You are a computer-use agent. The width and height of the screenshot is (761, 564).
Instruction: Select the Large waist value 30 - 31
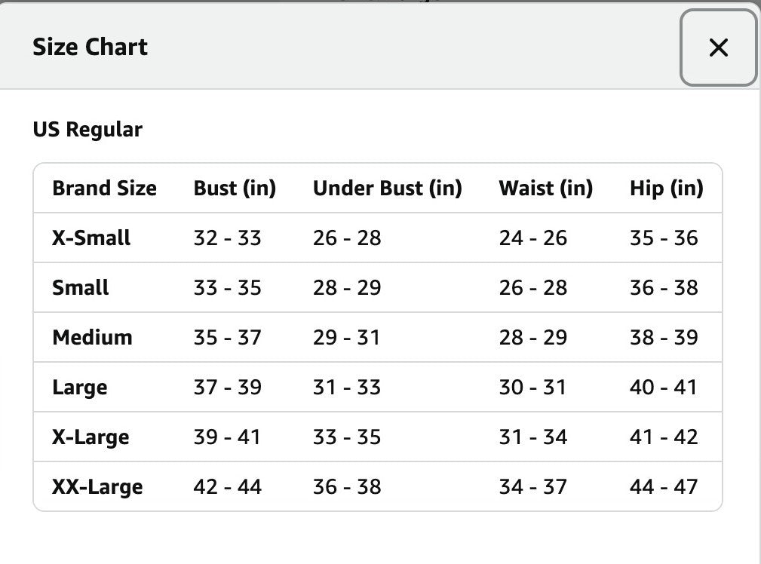[x=532, y=388]
